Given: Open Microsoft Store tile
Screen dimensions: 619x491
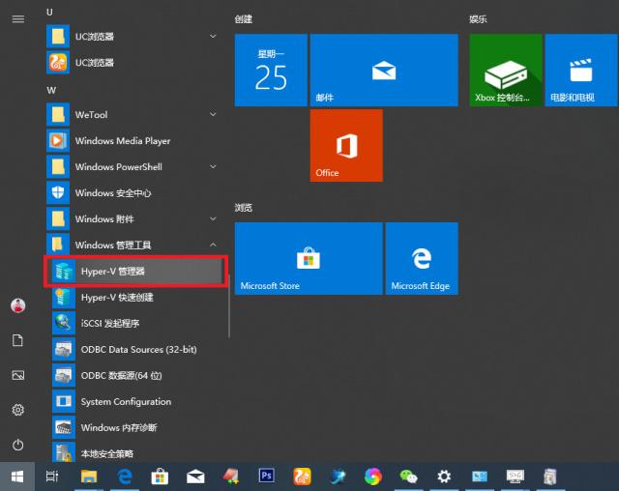Looking at the screenshot, I should pyautogui.click(x=308, y=258).
